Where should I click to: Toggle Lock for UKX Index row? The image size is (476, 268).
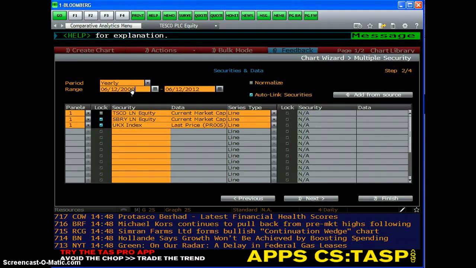101,125
